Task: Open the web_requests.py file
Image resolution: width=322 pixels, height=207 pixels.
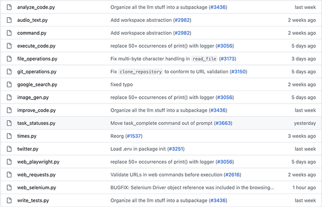Action: pos(36,175)
